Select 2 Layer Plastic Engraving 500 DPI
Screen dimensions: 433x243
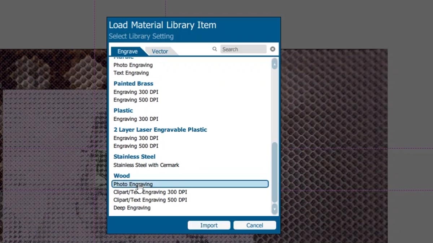(136, 146)
